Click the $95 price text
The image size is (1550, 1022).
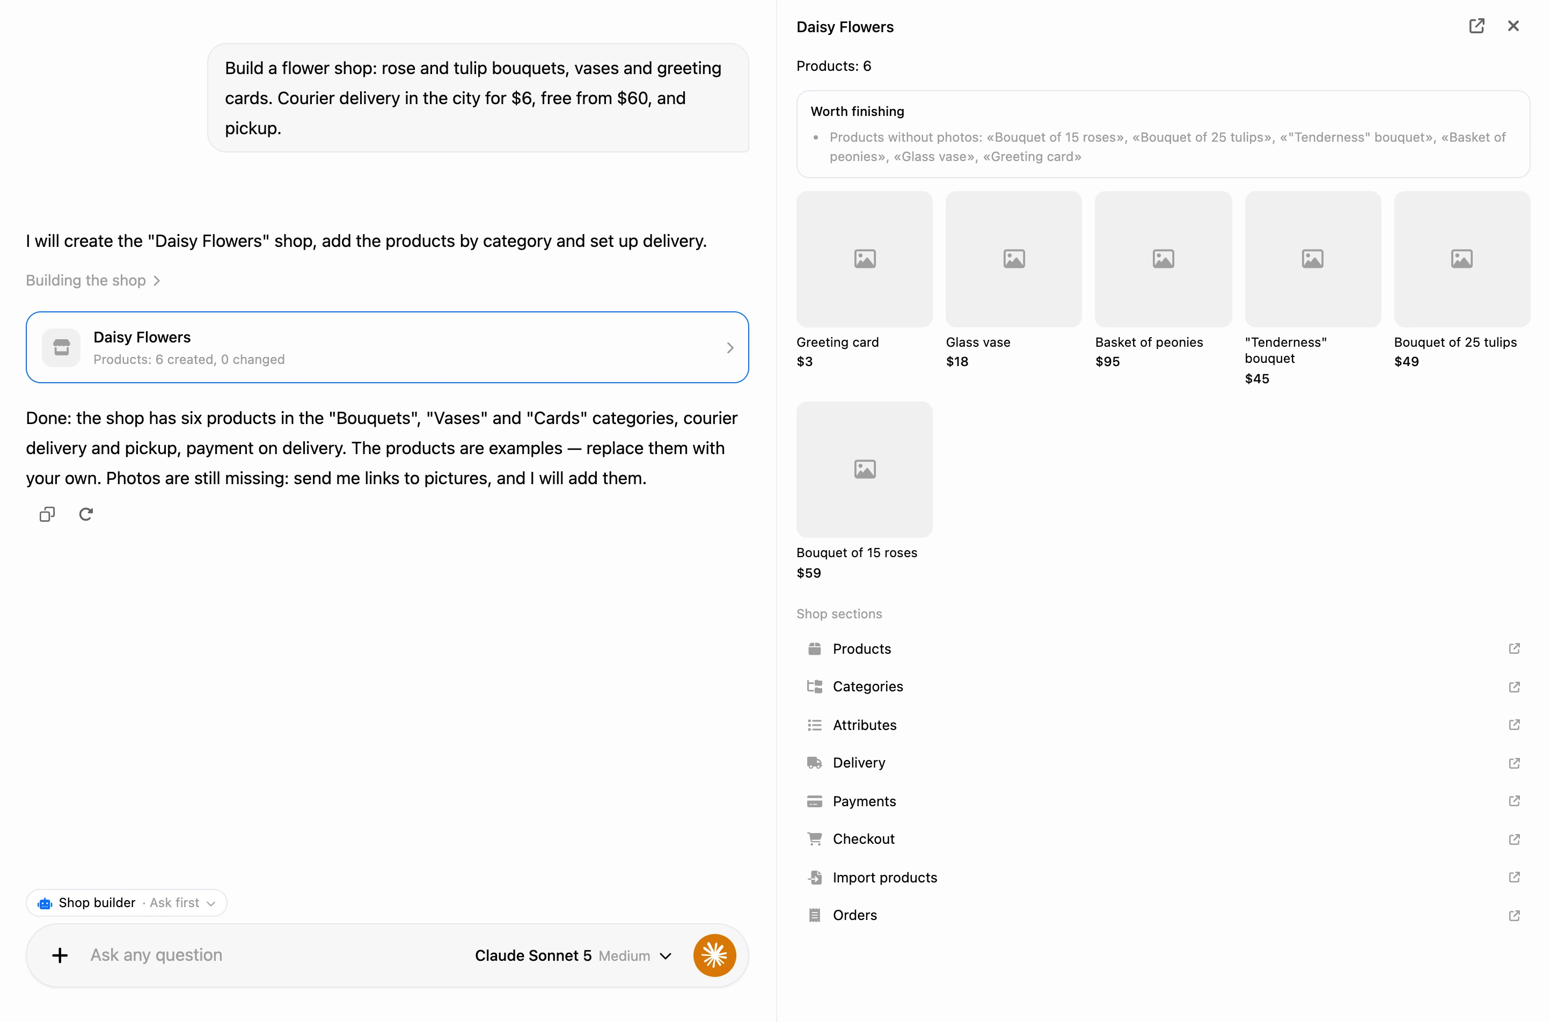click(1107, 362)
